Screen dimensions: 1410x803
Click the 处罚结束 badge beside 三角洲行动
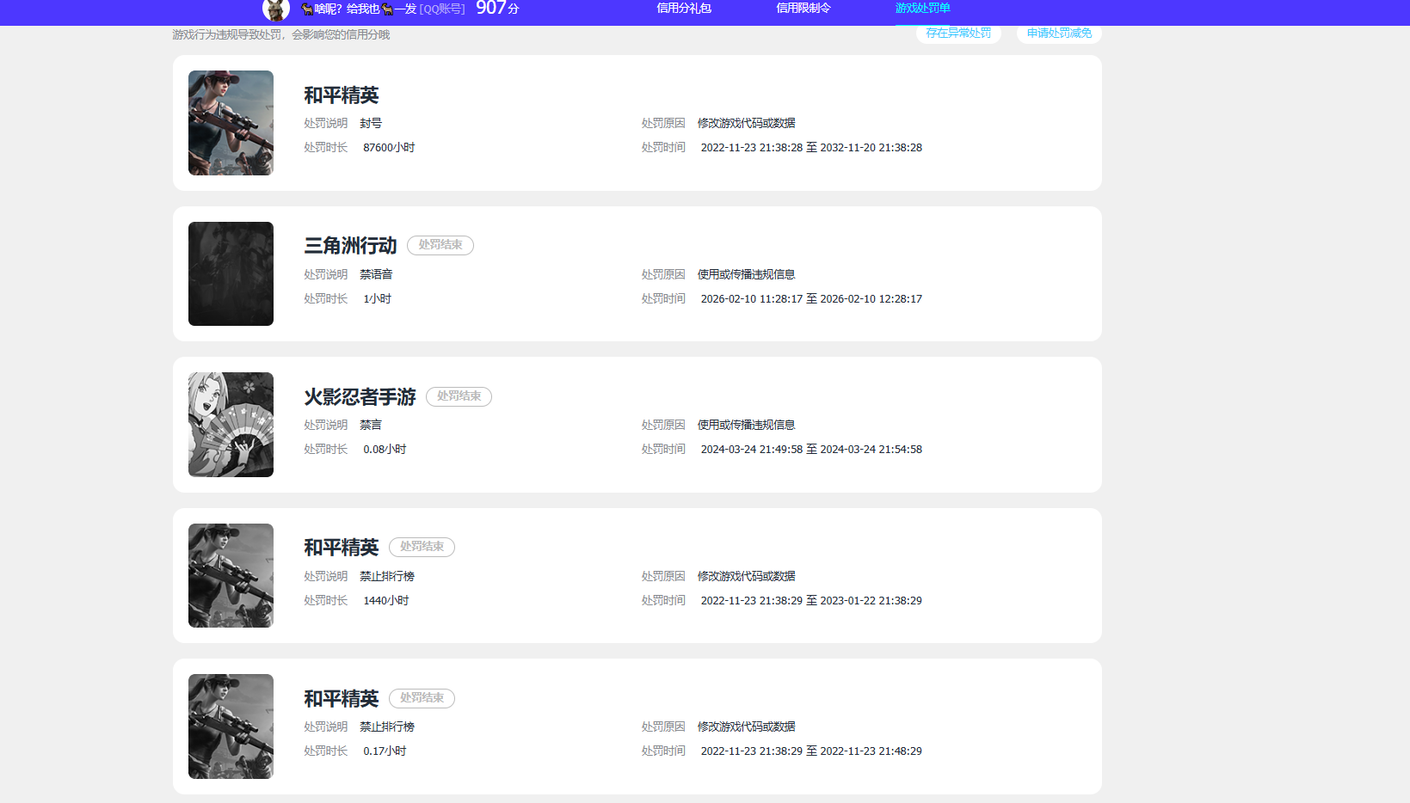[x=440, y=245]
